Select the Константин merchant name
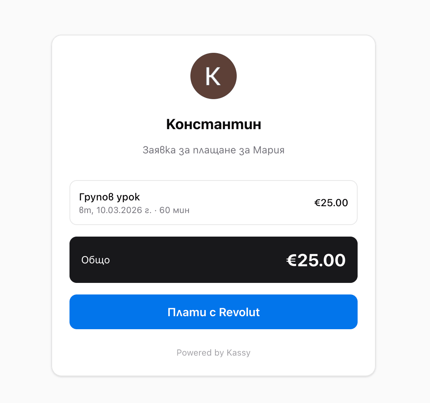This screenshot has width=430, height=403. 213,124
